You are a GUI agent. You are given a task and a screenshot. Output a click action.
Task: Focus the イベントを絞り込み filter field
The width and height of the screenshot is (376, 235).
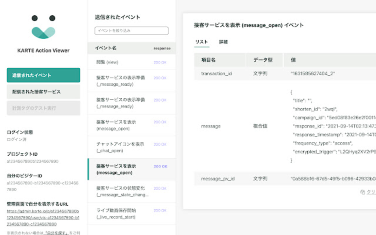(x=131, y=30)
